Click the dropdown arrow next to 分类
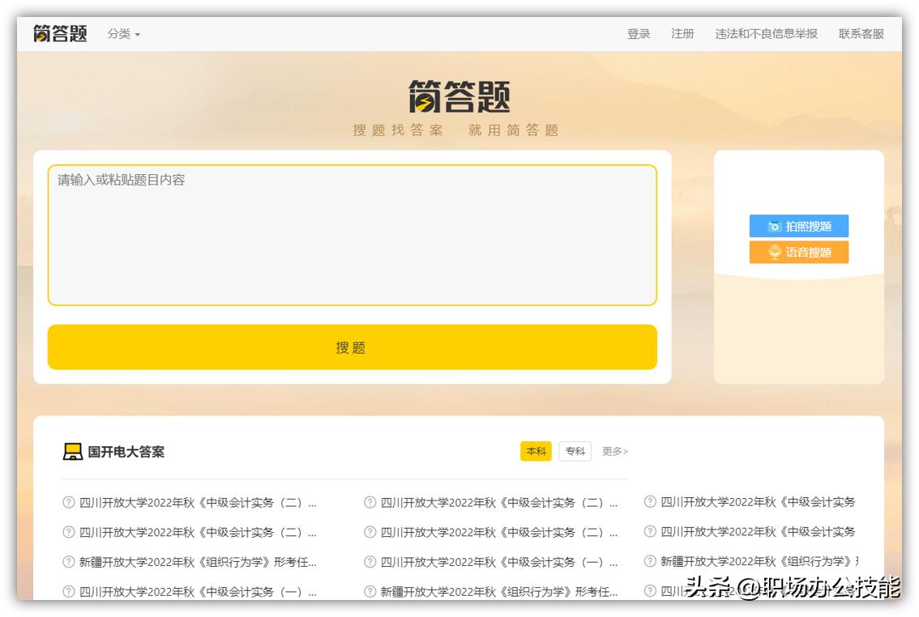 point(137,35)
